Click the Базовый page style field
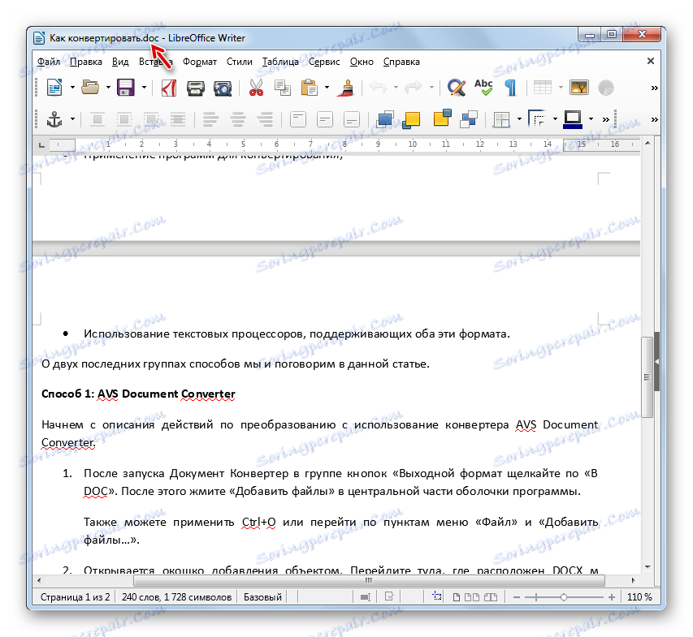Image resolution: width=693 pixels, height=637 pixels. pyautogui.click(x=262, y=597)
